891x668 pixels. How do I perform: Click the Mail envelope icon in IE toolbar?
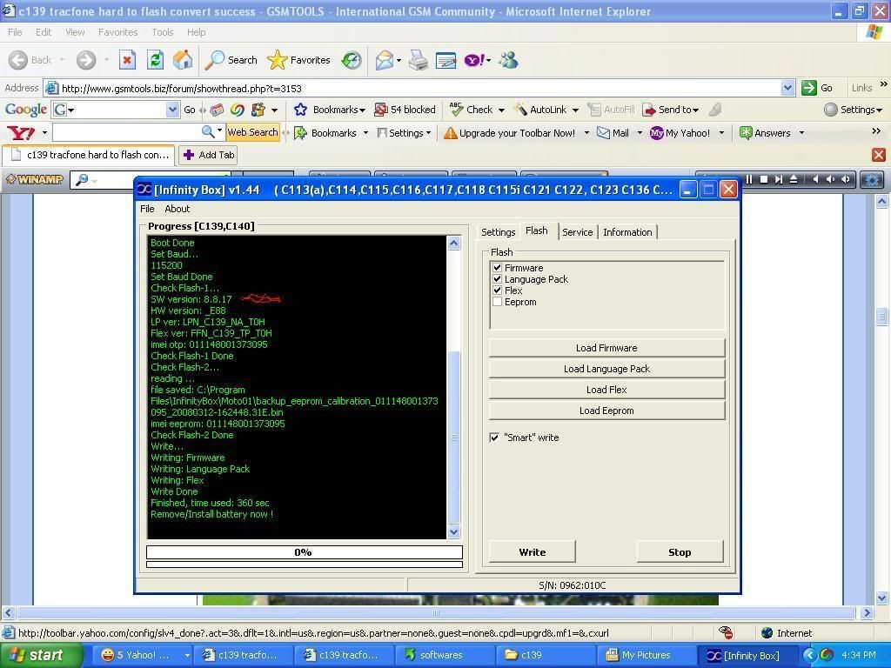tap(385, 60)
